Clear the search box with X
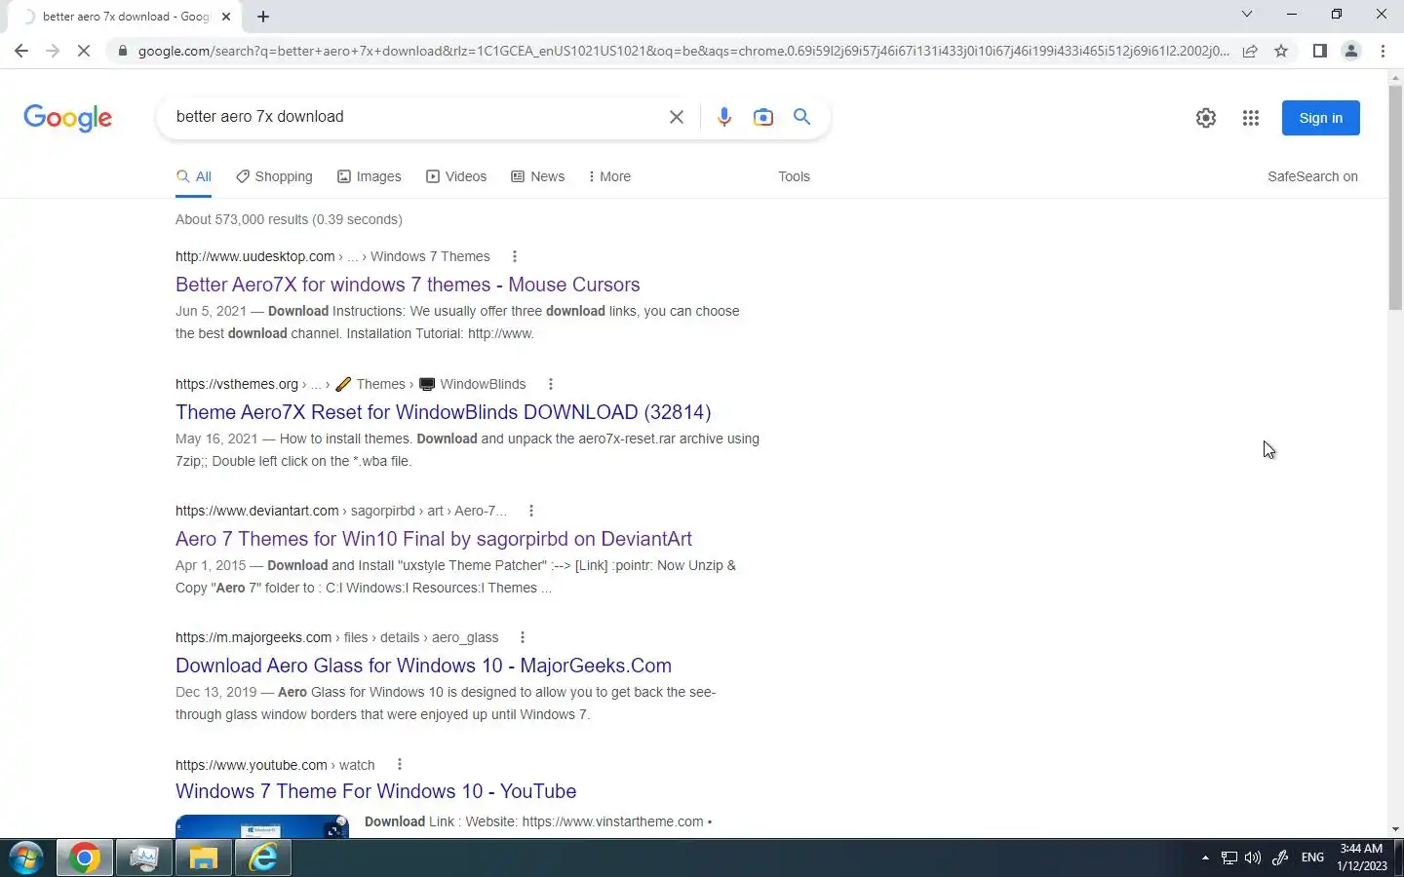Image resolution: width=1404 pixels, height=877 pixels. click(676, 117)
